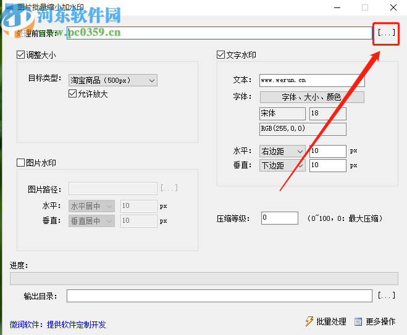Toggle the 文字水印 text watermark checkbox

tap(220, 55)
